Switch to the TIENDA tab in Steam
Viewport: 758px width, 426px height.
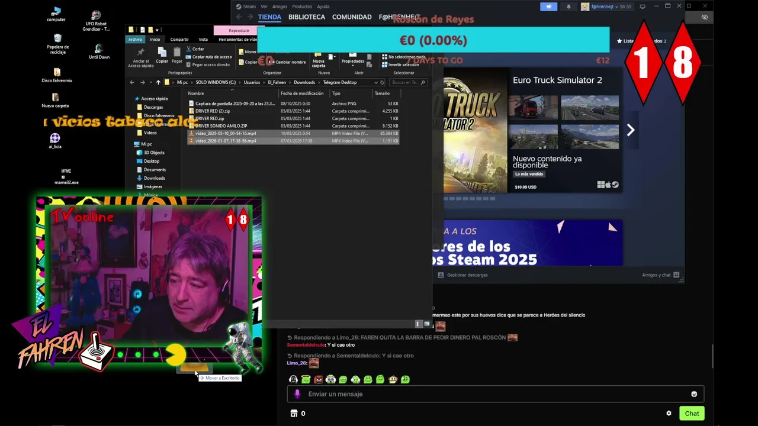[269, 17]
